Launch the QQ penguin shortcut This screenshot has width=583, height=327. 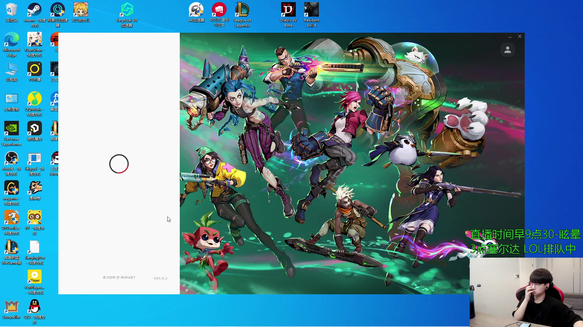pos(35,312)
